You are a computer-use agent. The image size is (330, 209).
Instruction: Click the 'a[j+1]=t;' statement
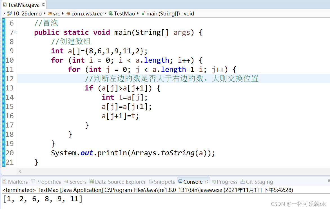[121, 116]
